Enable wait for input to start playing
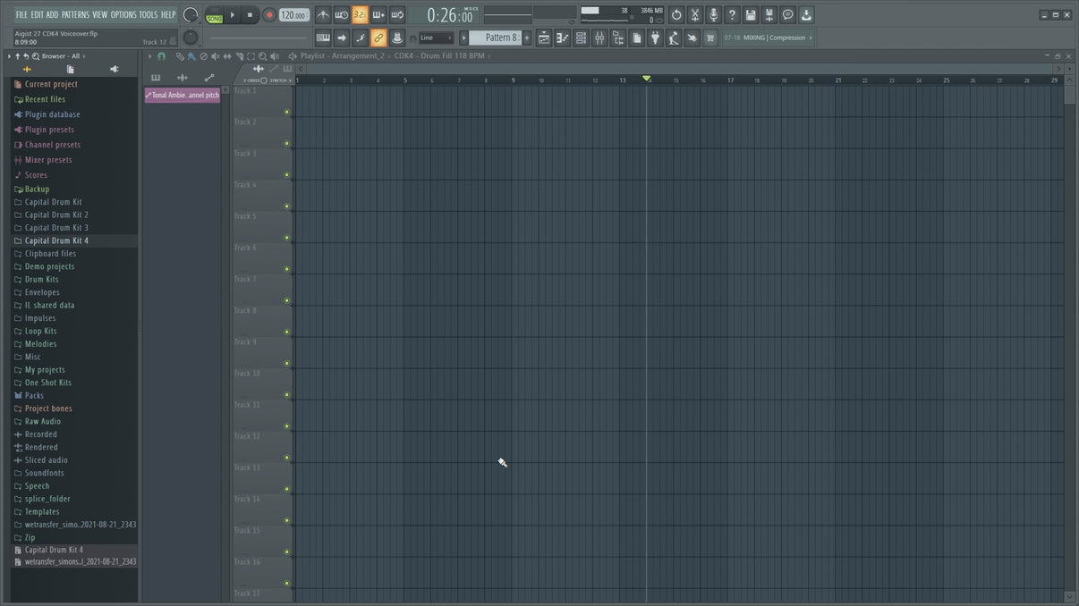Screen dimensions: 1079x606 [x=342, y=15]
